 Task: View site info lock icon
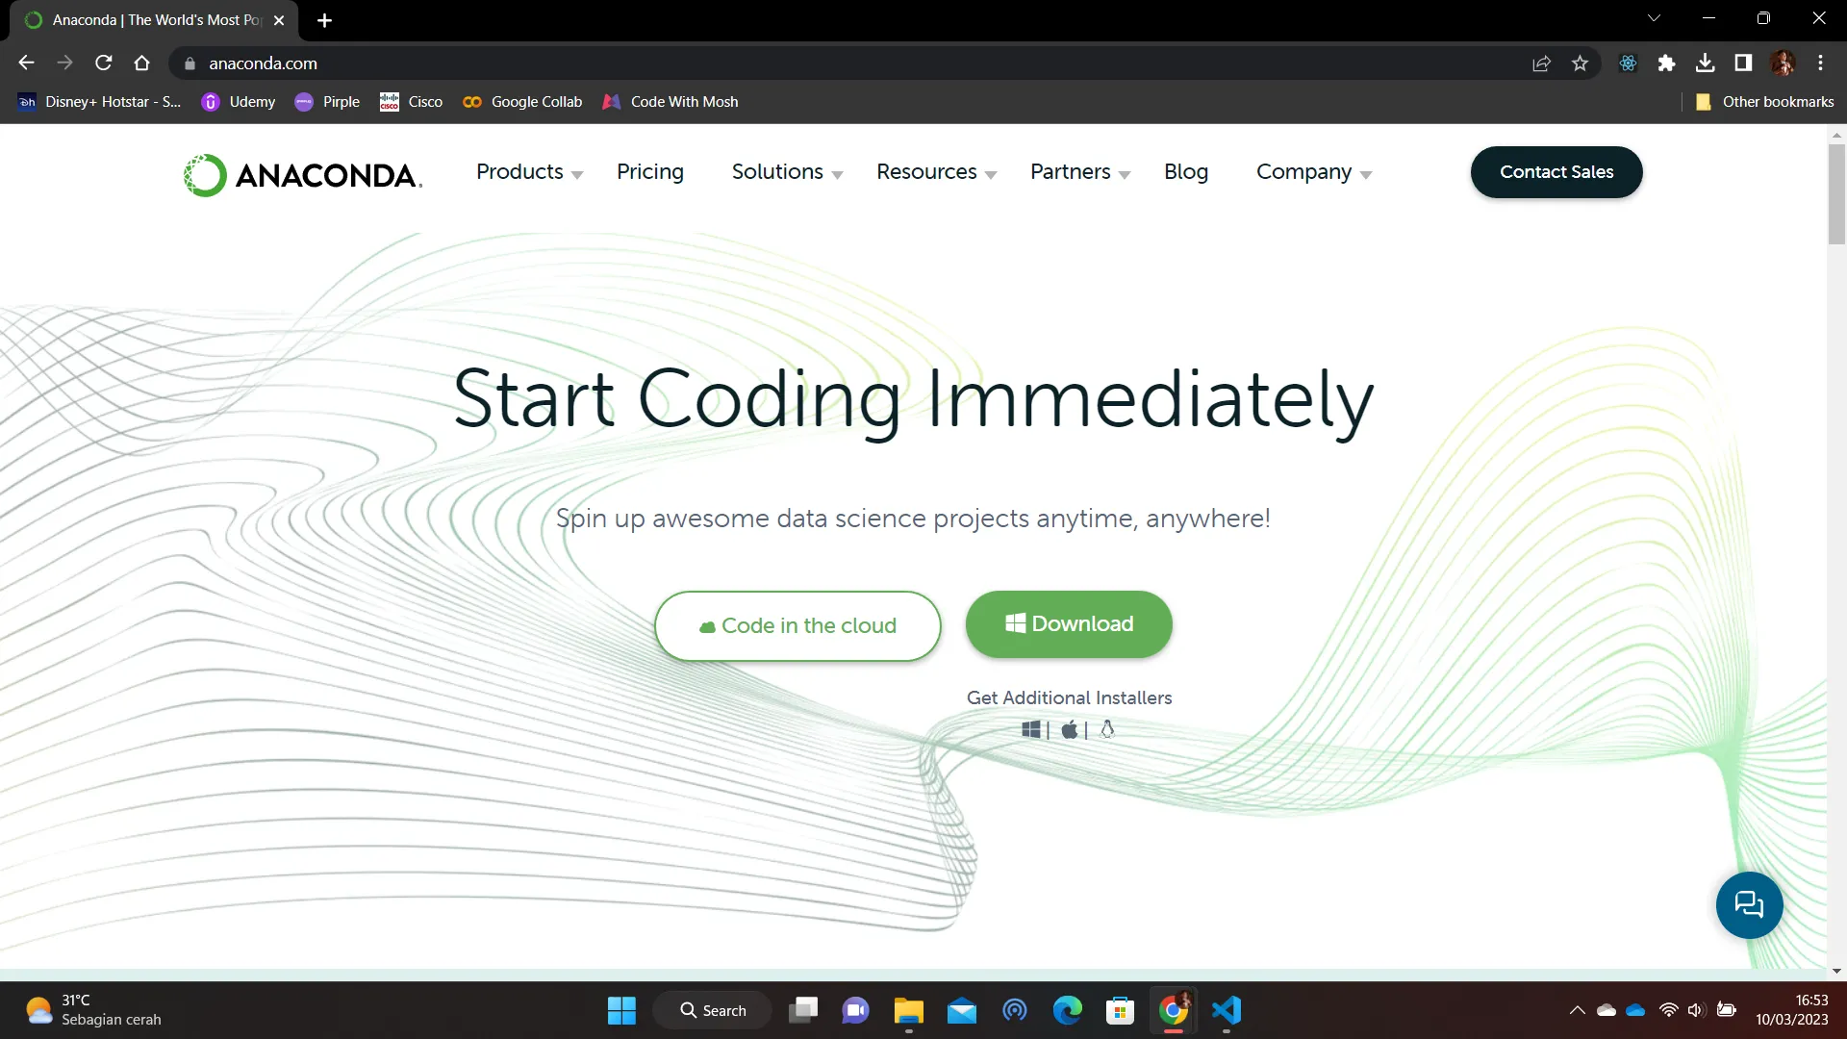[x=190, y=63]
